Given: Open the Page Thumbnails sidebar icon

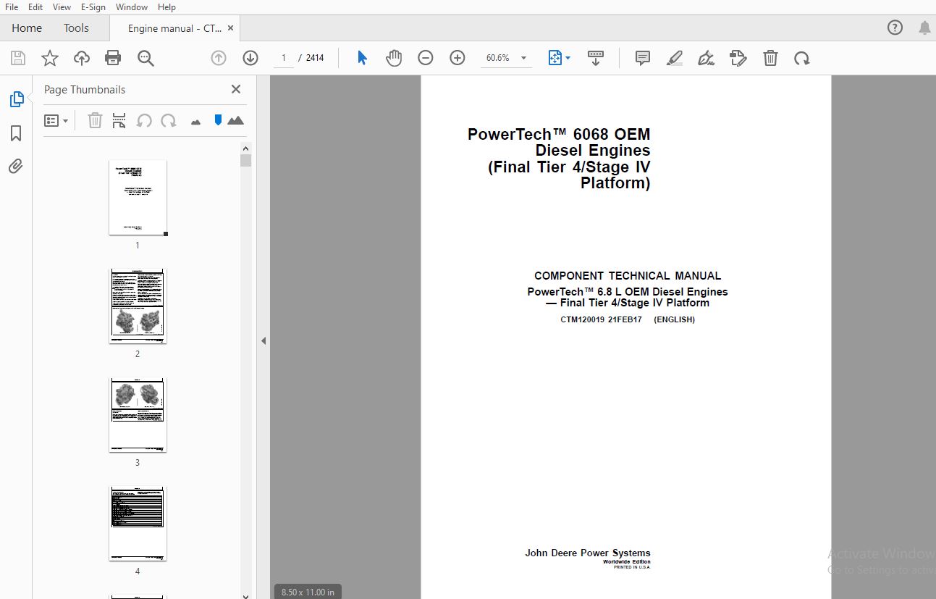Looking at the screenshot, I should tap(17, 99).
